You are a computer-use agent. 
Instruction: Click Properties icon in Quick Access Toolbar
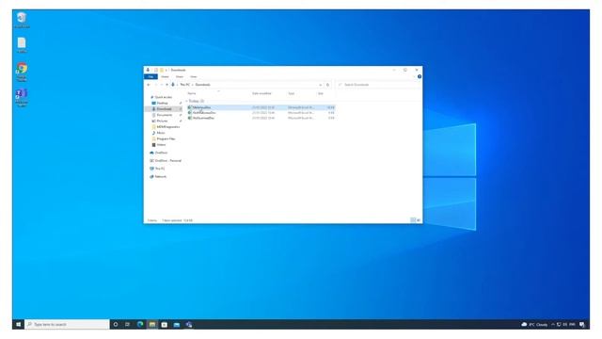[x=156, y=70]
